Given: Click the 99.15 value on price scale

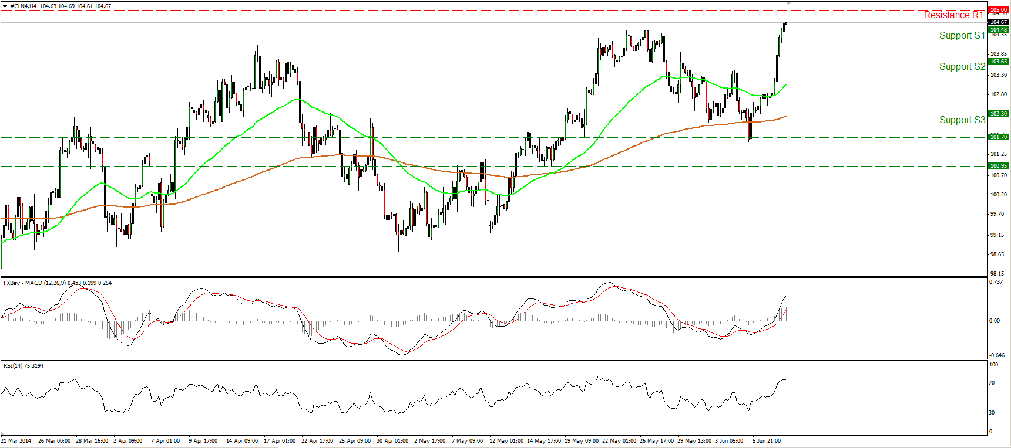Looking at the screenshot, I should [x=997, y=235].
